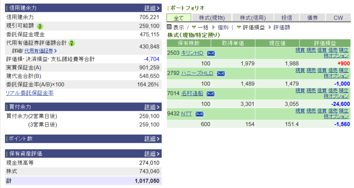Viewport: 354px width, 188px height.
Task: Click 積立 for NTT
Action: click(344, 111)
